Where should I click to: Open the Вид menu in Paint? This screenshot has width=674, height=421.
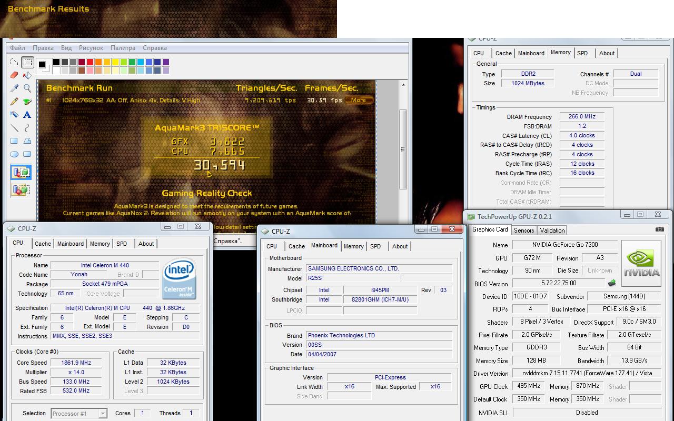[66, 48]
